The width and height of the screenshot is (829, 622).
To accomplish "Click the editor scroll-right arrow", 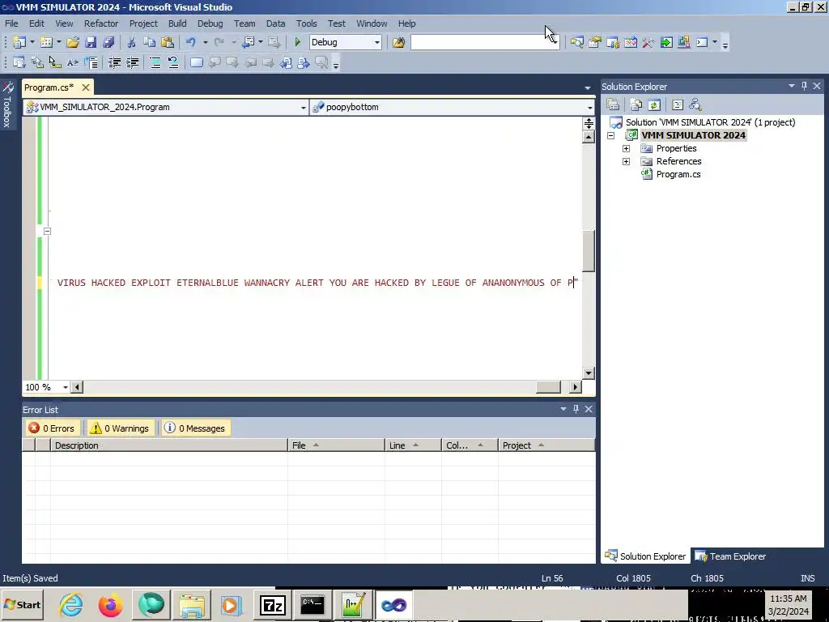I will tap(575, 387).
